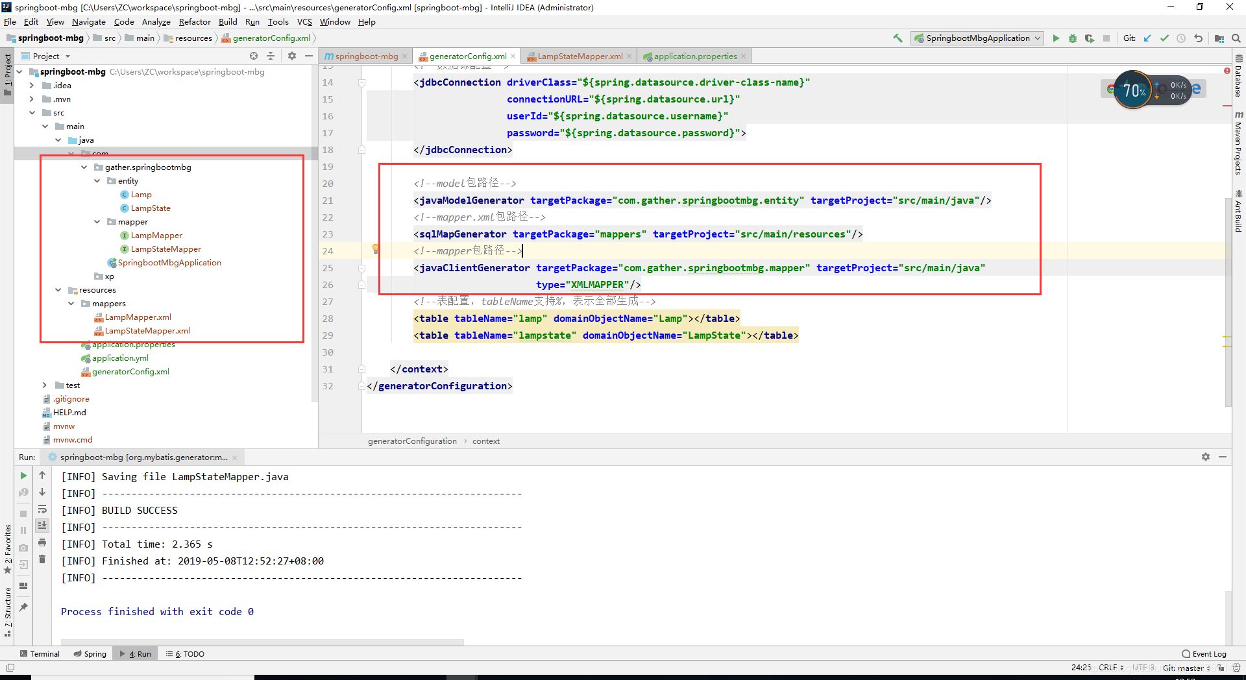The width and height of the screenshot is (1246, 680).
Task: Expand the .mvn folder
Action: point(32,99)
